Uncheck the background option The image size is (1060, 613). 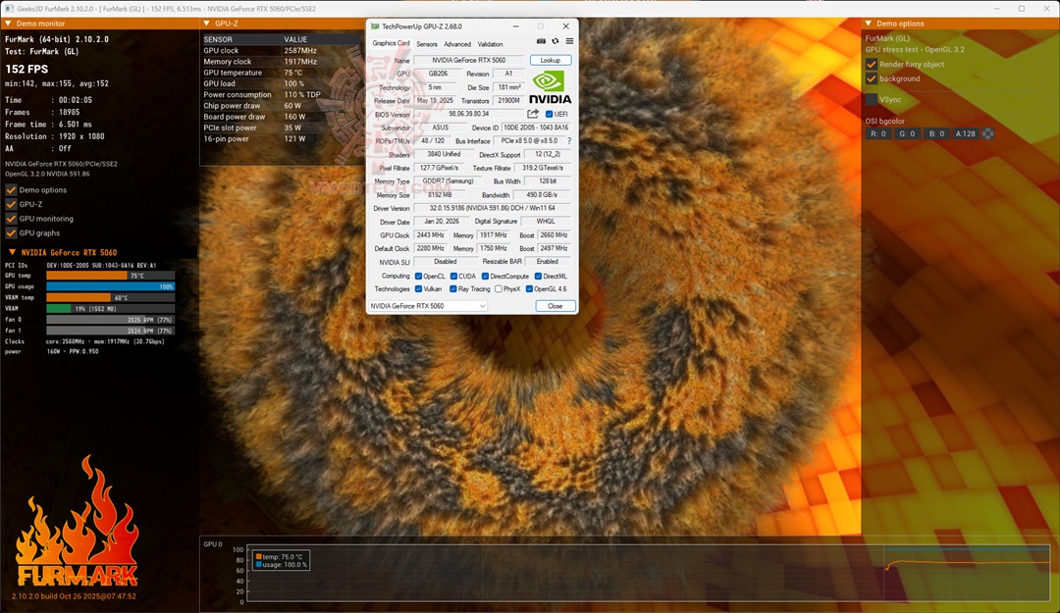tap(872, 78)
